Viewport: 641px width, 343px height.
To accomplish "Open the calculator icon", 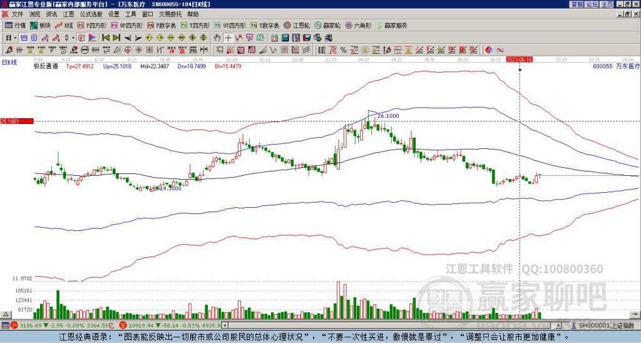I will pyautogui.click(x=285, y=38).
